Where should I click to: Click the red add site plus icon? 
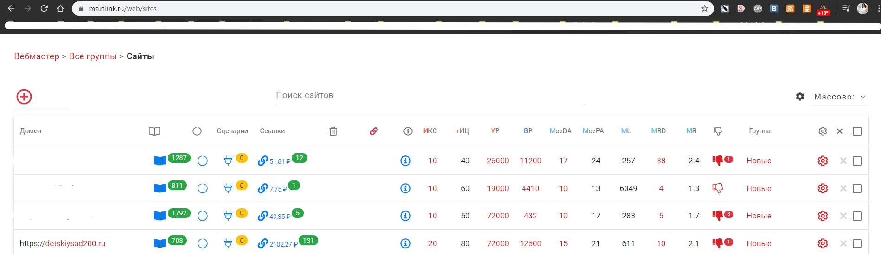[24, 97]
